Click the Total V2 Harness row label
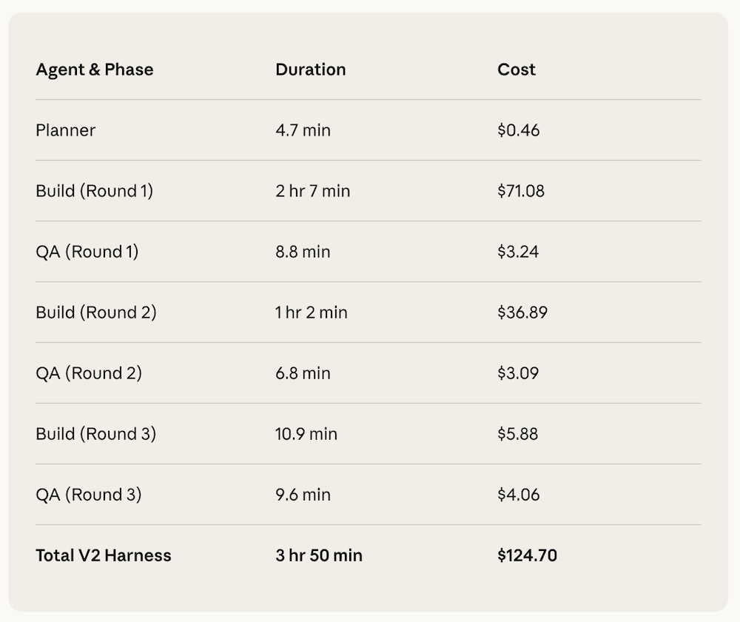The height and width of the screenshot is (622, 740). tap(104, 555)
